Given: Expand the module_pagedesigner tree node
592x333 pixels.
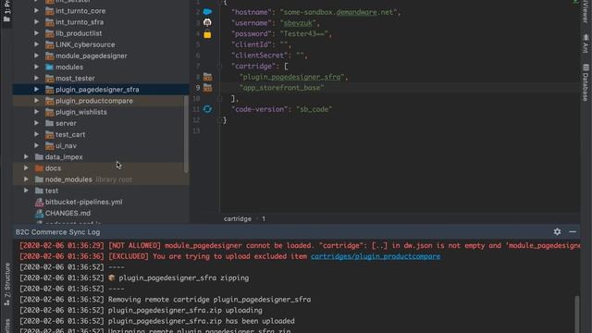Looking at the screenshot, I should tap(36, 55).
